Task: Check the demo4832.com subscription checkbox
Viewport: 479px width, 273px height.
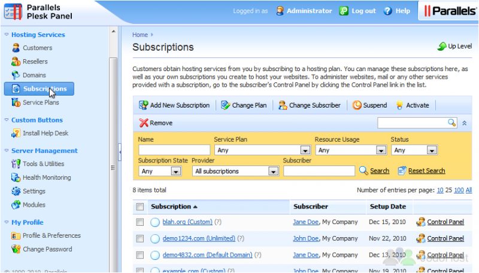Action: pyautogui.click(x=140, y=255)
